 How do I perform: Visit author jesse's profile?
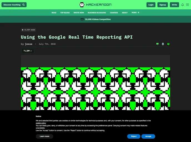29,44
